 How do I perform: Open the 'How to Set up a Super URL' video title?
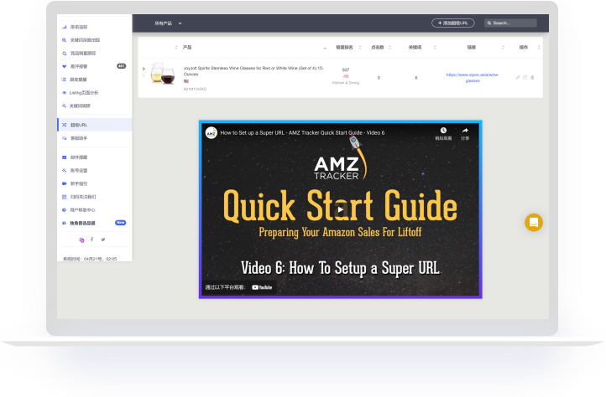[302, 132]
